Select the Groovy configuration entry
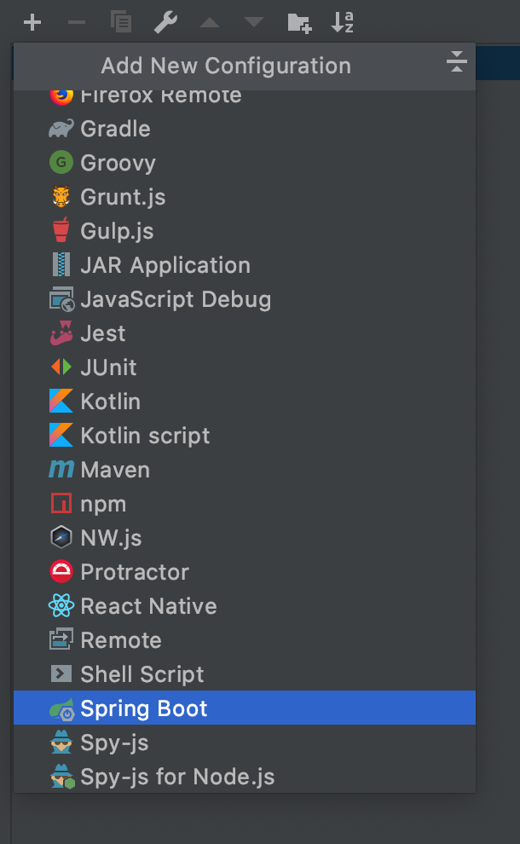520x844 pixels. (x=245, y=163)
